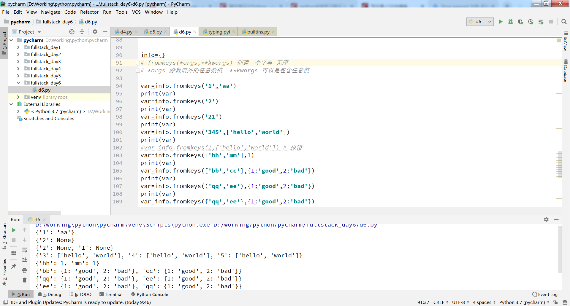Collapse the fullstack_day6 folder
Viewport: 570px width, 306px height.
pos(18,83)
